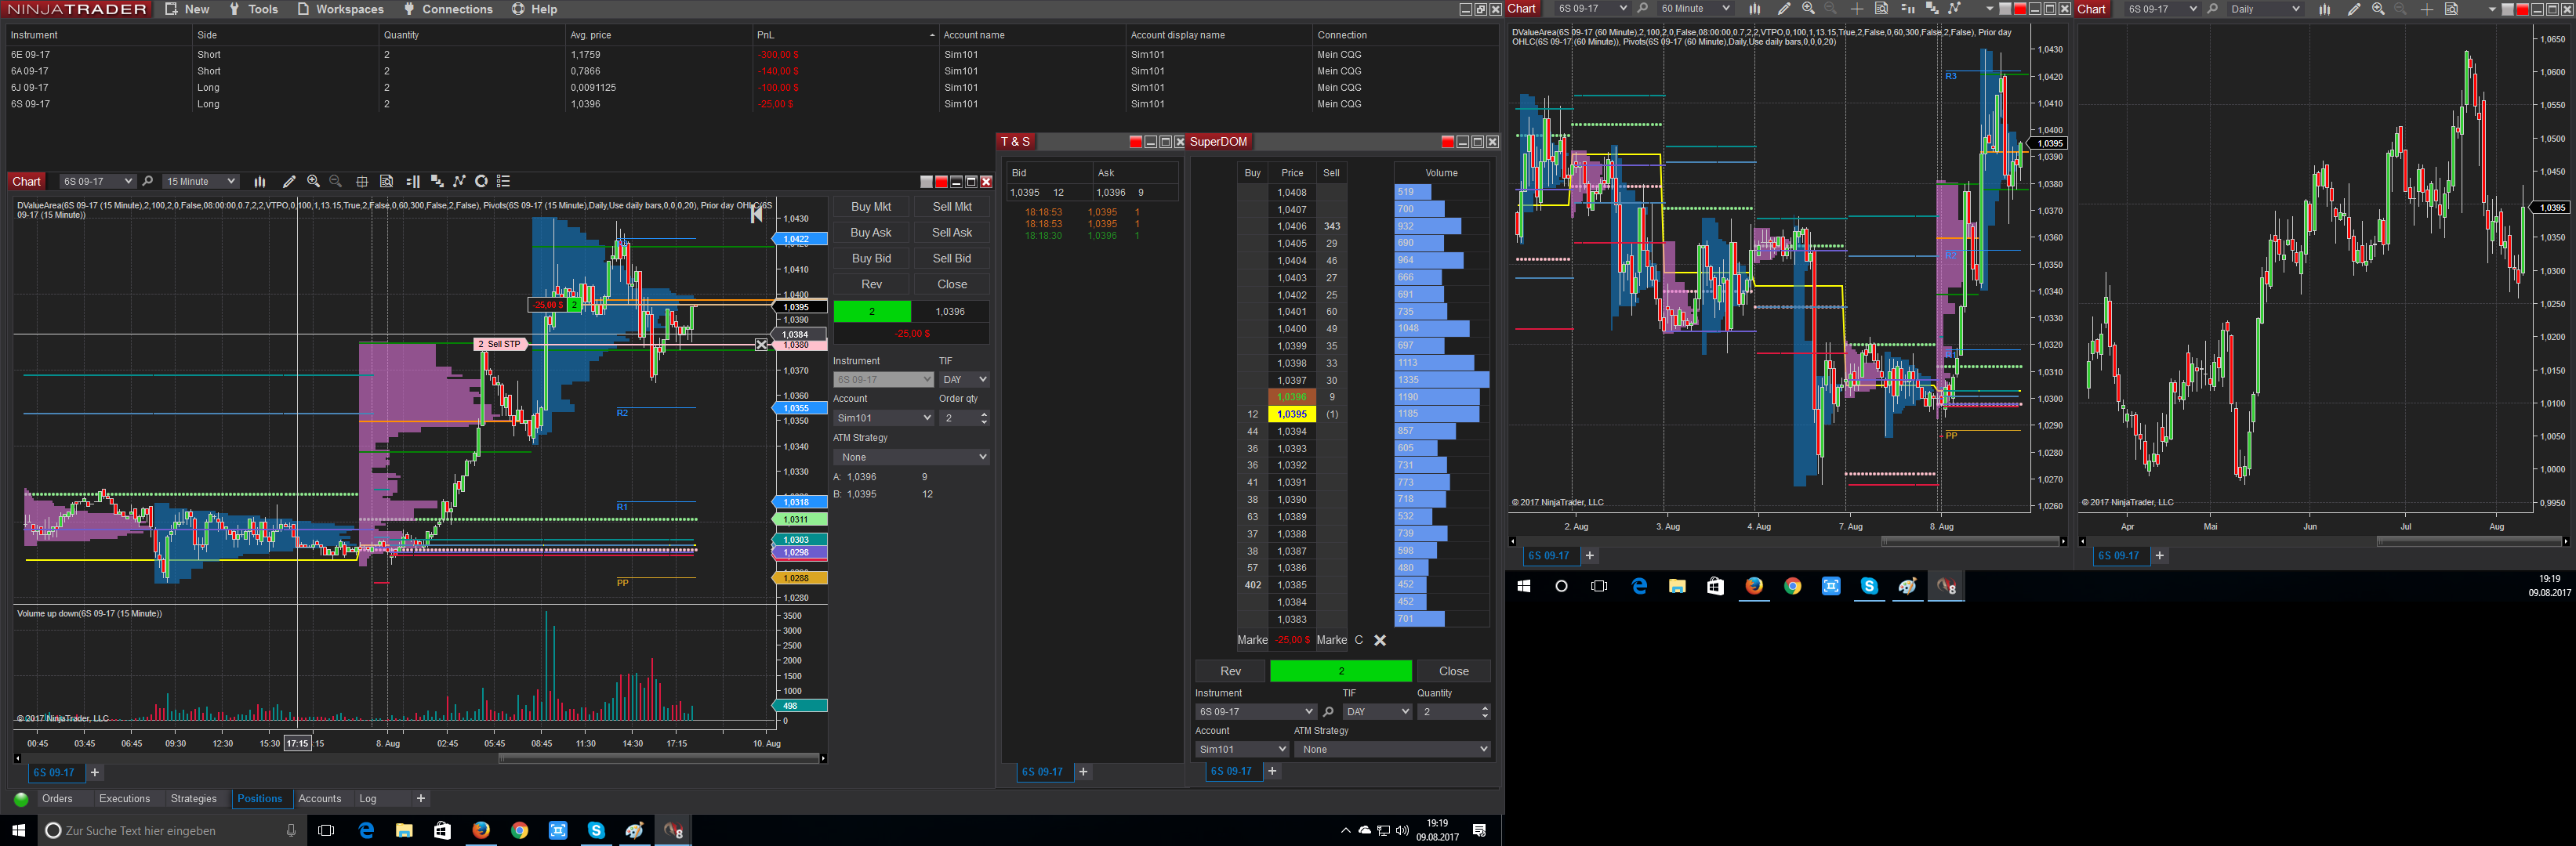Click the properties list icon in 15 Minute chart
This screenshot has width=2576, height=846.
click(x=504, y=182)
